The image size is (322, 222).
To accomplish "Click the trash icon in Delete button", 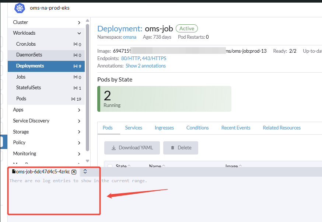I will tap(172, 148).
